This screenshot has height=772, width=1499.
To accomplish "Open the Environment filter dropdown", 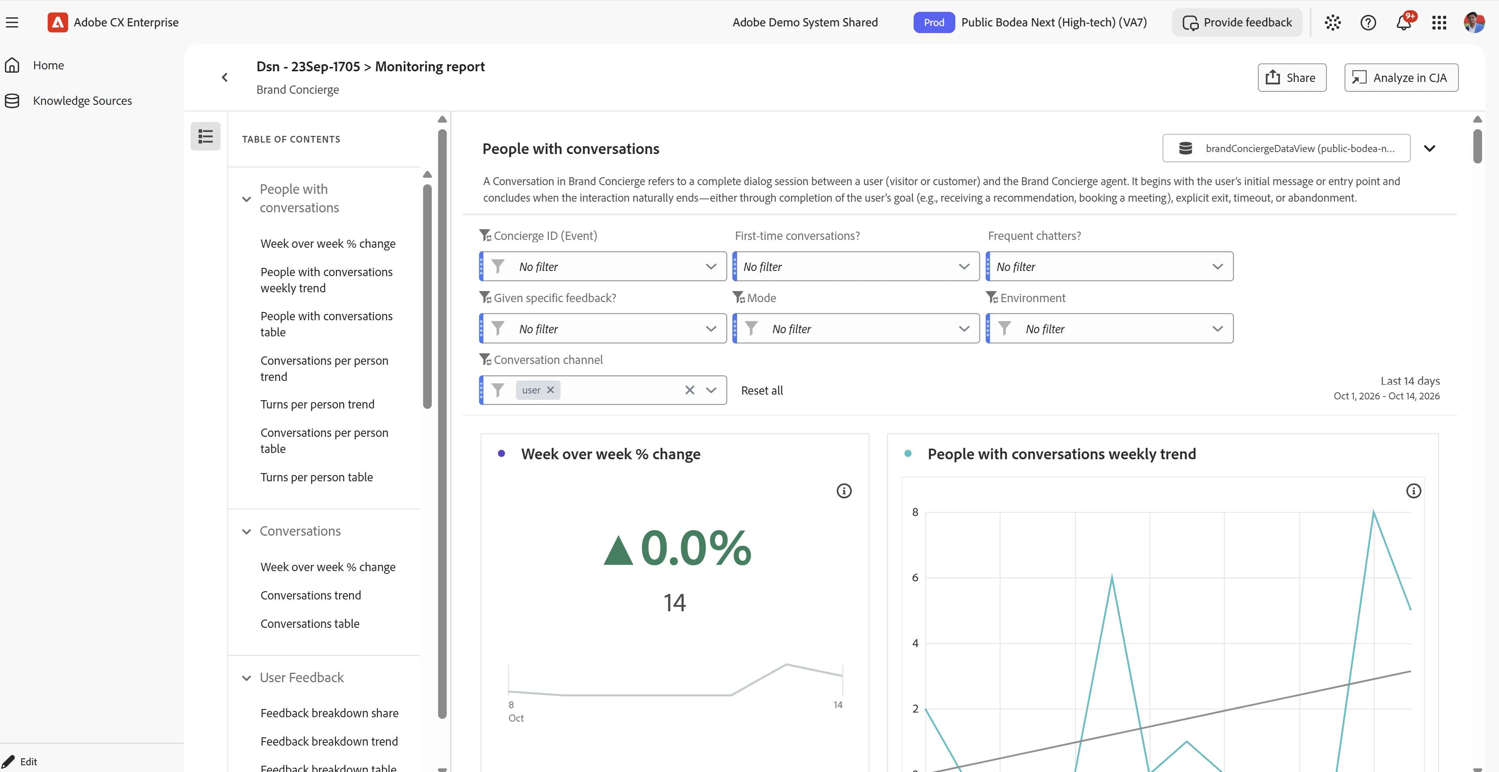I will (1109, 329).
